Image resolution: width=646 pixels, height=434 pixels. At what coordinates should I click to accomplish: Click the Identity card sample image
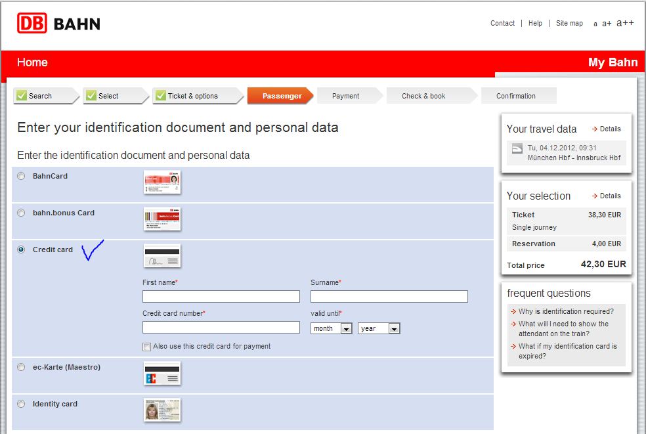coord(162,410)
